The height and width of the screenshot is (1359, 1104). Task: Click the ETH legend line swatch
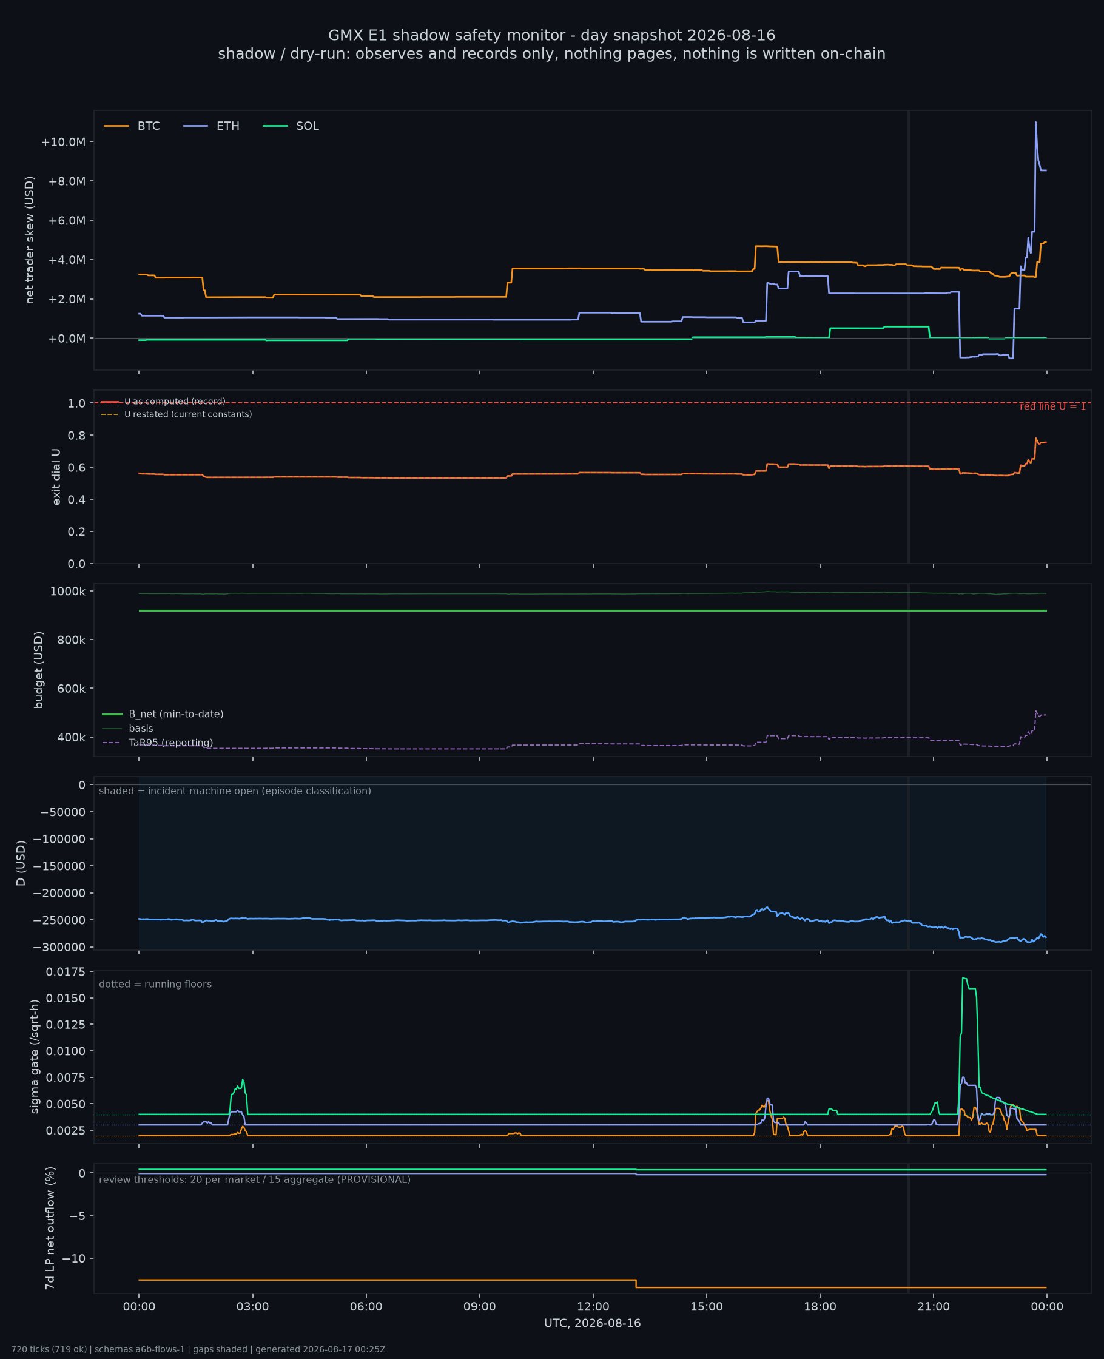(x=195, y=126)
